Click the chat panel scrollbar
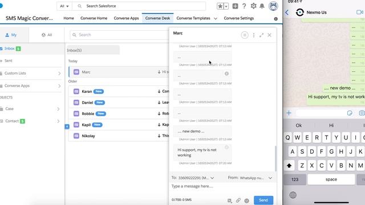Image resolution: width=365 pixels, height=205 pixels. 275,159
